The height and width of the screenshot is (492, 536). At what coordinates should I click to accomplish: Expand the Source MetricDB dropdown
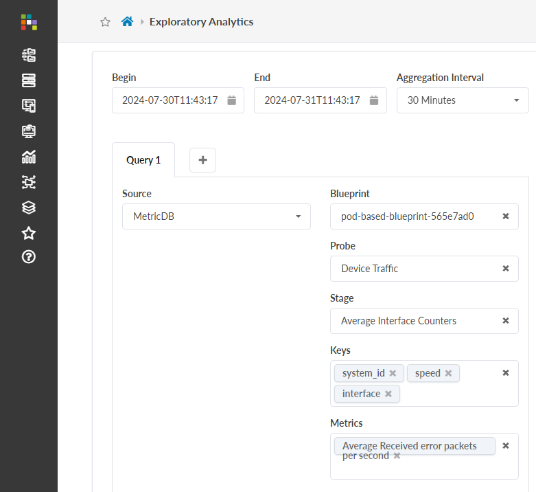[216, 216]
